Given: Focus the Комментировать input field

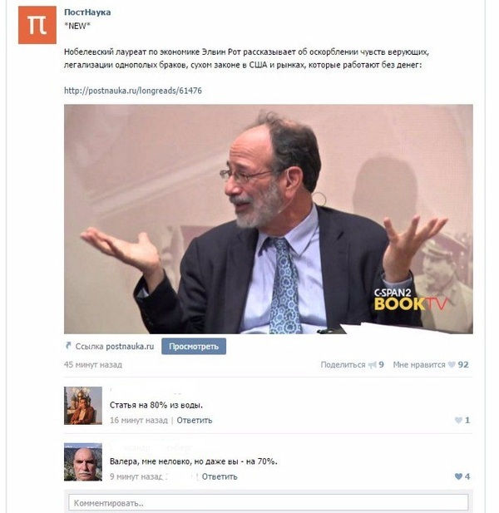Looking at the screenshot, I should tap(269, 503).
